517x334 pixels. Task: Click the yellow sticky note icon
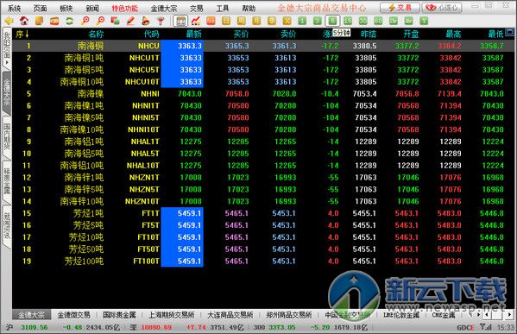[x=39, y=21]
